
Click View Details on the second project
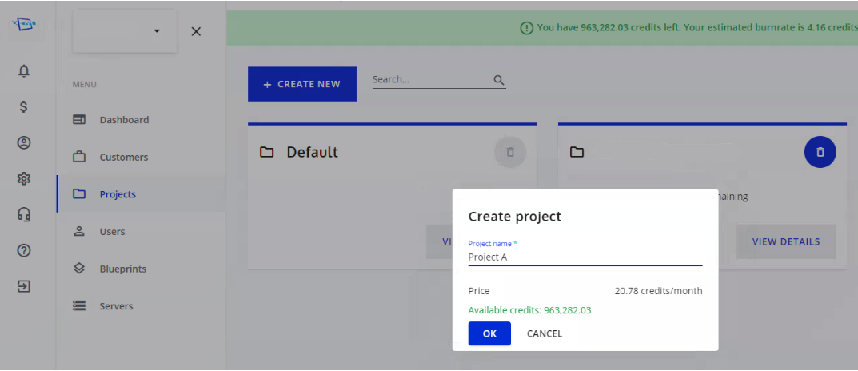pyautogui.click(x=785, y=241)
